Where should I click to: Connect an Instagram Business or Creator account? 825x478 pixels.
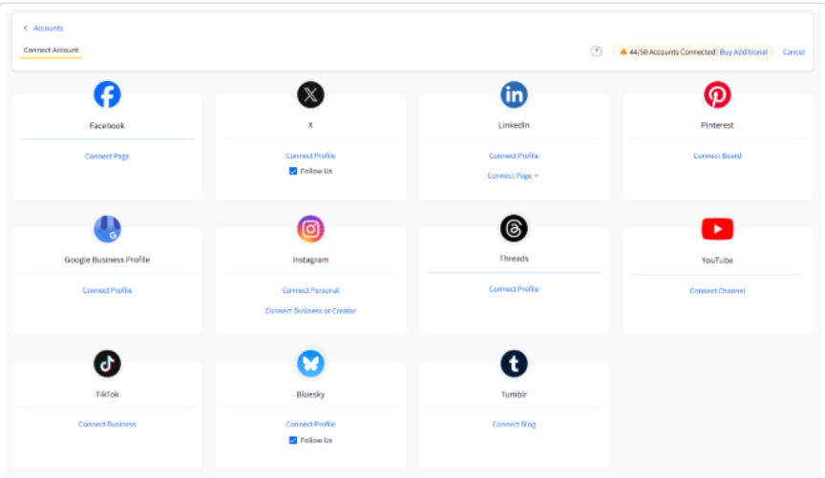click(x=310, y=311)
